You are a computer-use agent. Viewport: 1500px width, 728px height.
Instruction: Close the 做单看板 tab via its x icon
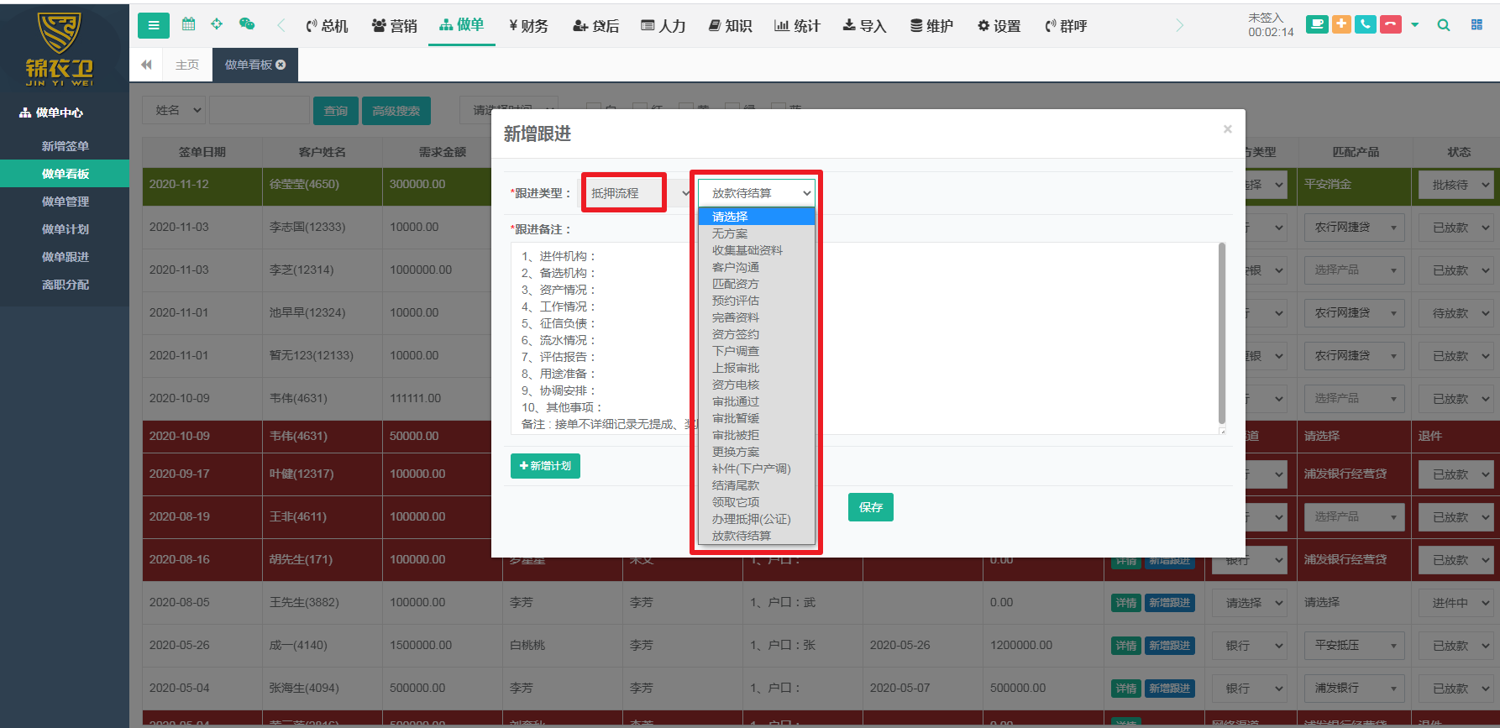click(281, 65)
